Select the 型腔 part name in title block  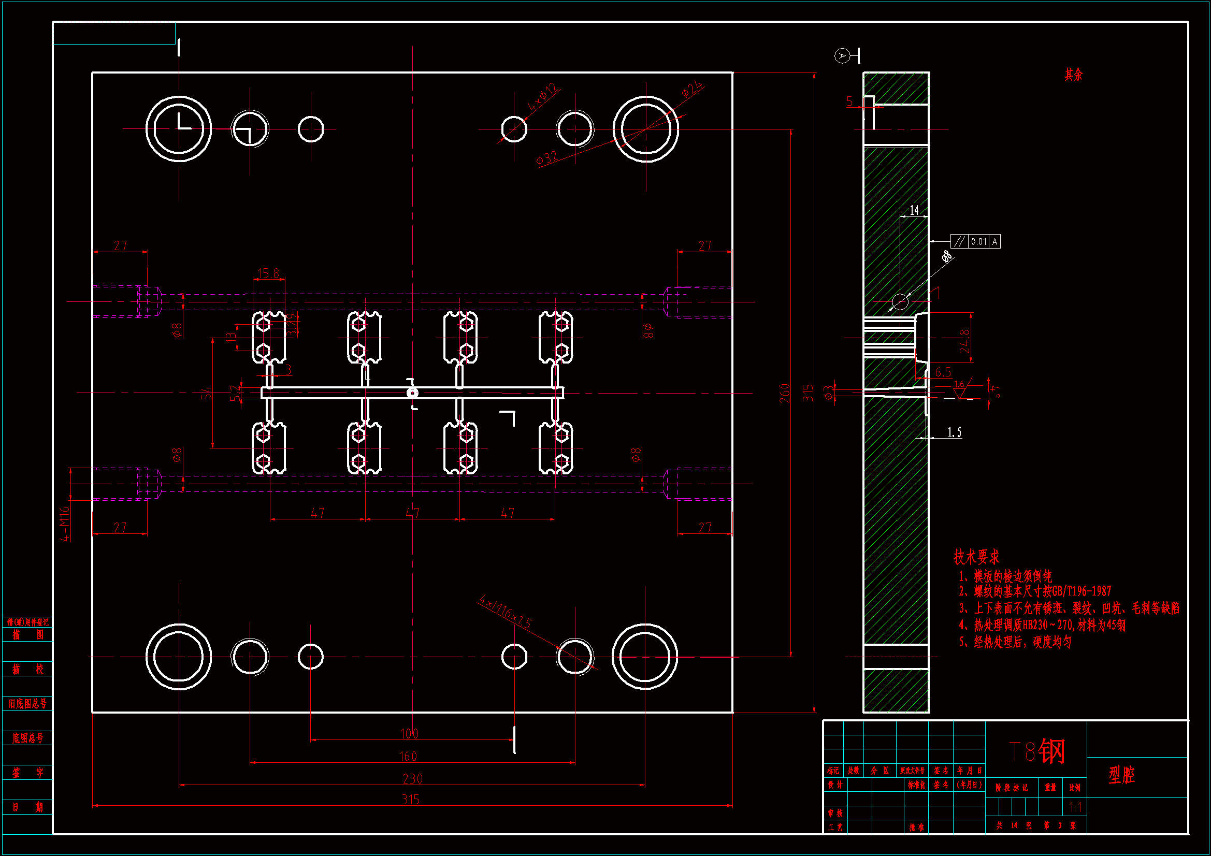pyautogui.click(x=1121, y=775)
